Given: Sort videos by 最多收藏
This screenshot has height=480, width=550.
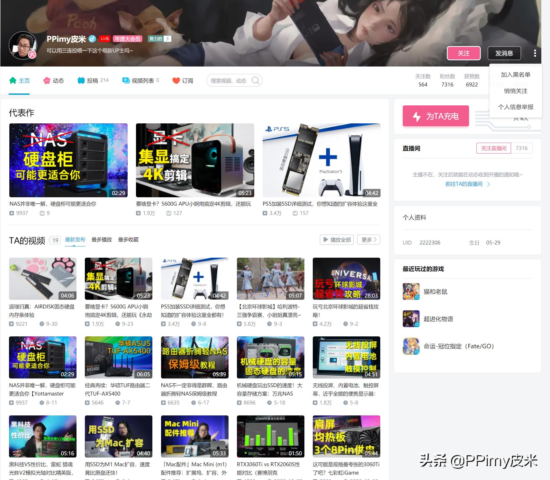Looking at the screenshot, I should (128, 240).
